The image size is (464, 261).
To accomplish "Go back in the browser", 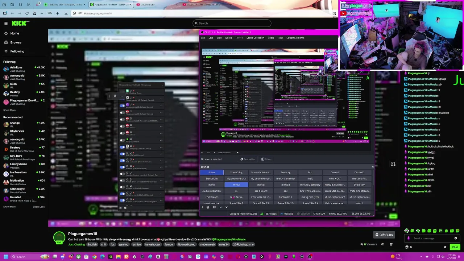I will (x=12, y=13).
